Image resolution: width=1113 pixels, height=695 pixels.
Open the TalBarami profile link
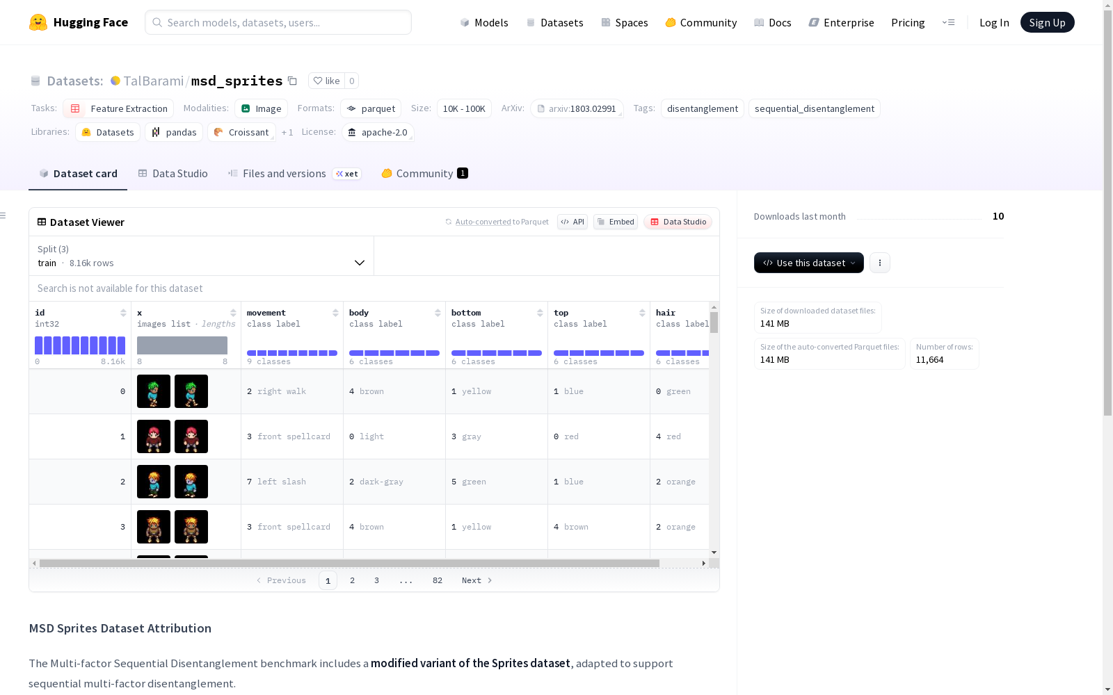[154, 81]
